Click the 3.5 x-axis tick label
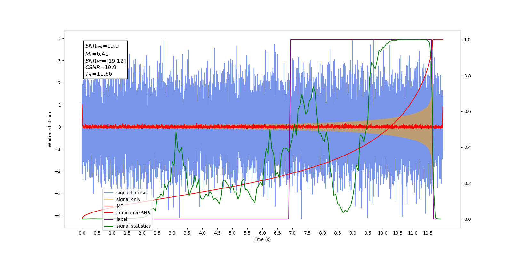Viewport: 512px width, 256px height. pos(187,233)
